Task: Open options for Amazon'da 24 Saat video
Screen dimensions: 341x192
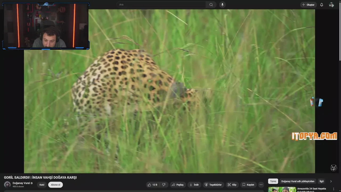Action: pos(334,189)
